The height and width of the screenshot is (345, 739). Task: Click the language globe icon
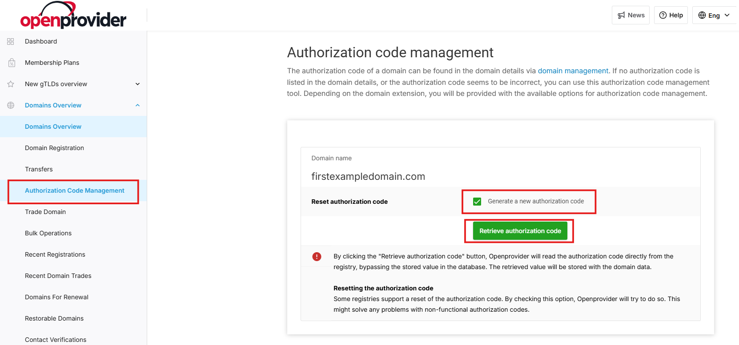click(x=702, y=15)
